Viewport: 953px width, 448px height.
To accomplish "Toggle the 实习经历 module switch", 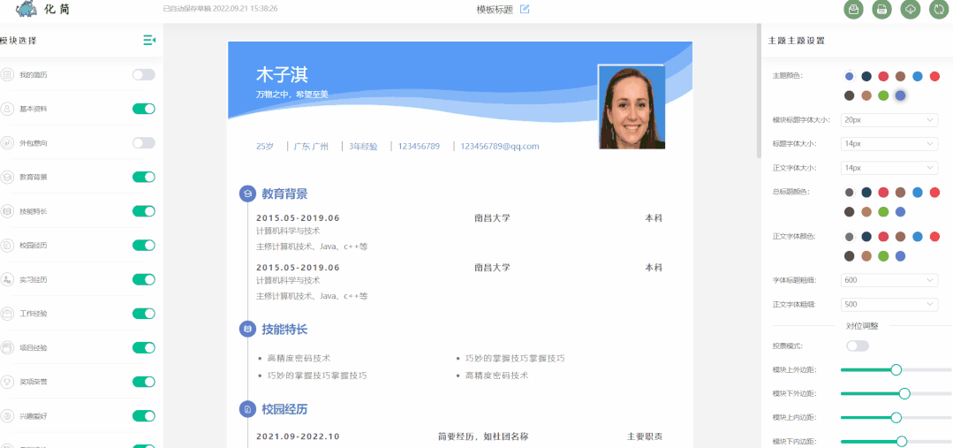I will (144, 279).
